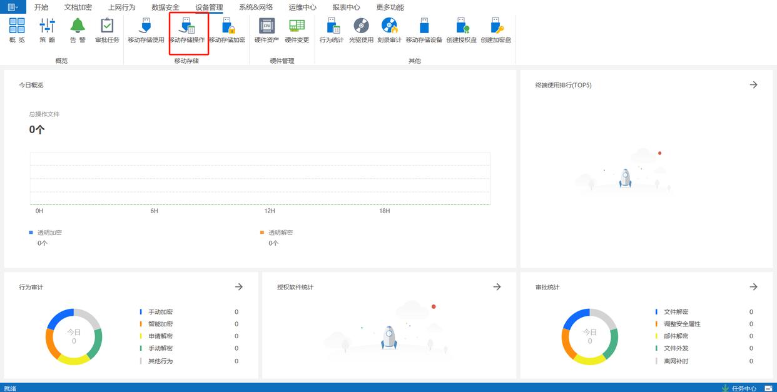Click the 行为审计 donut chart
This screenshot has width=777, height=392.
(x=74, y=336)
